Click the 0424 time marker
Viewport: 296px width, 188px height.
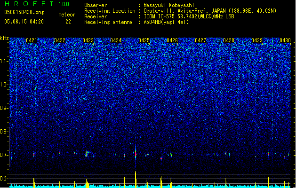[x=116, y=40]
